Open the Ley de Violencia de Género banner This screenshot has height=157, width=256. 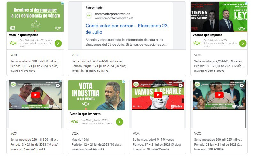tap(35, 17)
